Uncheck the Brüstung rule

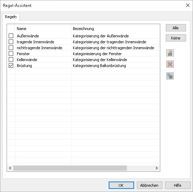pos(11,66)
